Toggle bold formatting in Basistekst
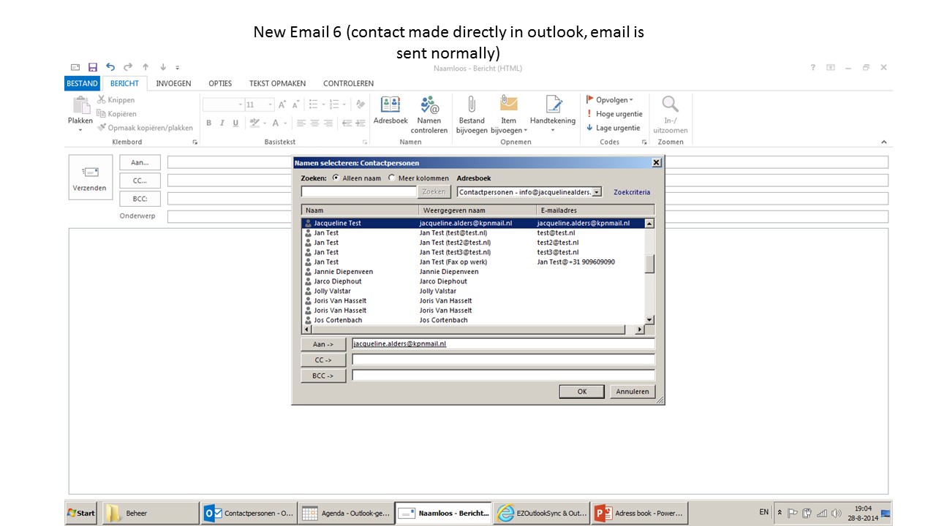Viewport: 936px width, 526px height. 208,123
